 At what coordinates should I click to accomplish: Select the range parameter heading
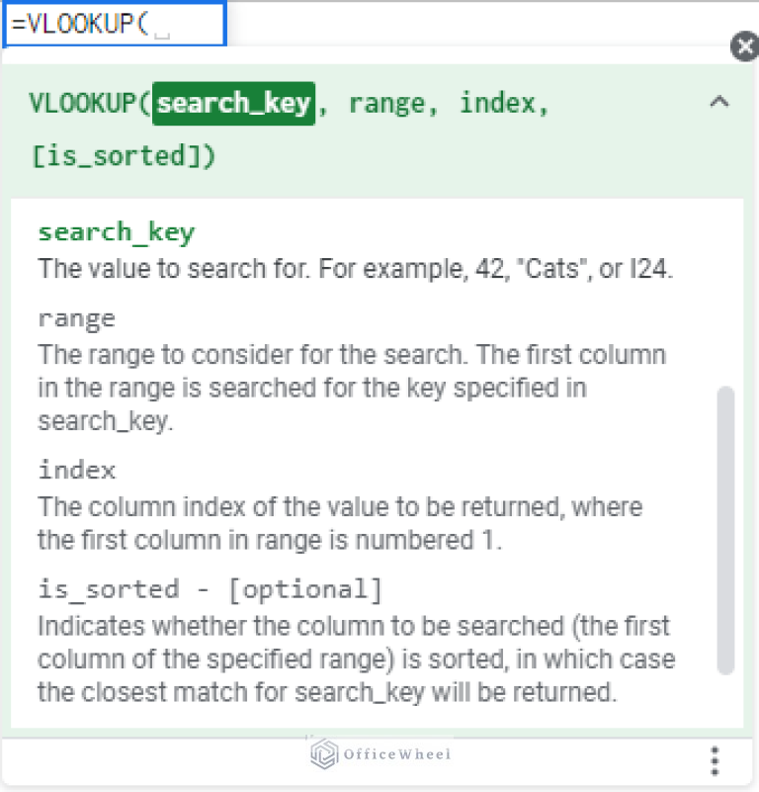[76, 318]
